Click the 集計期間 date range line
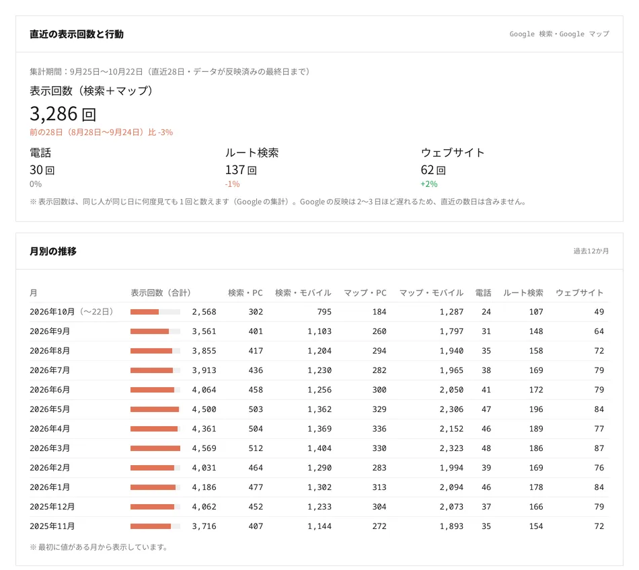The height and width of the screenshot is (570, 639). coord(171,72)
